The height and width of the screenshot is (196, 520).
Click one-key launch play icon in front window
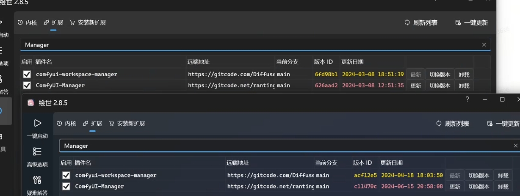point(37,123)
